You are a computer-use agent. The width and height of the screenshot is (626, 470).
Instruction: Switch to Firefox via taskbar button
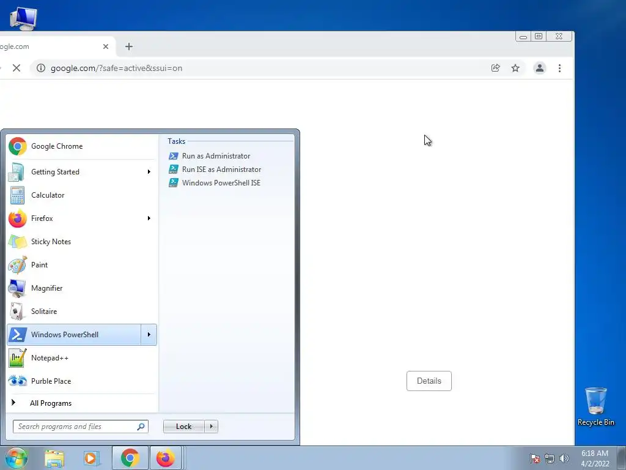[x=166, y=458]
